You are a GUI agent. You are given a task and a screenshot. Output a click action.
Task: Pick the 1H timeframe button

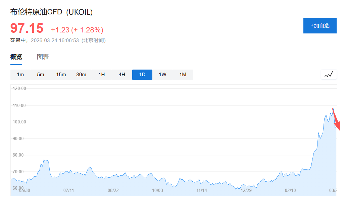102,75
